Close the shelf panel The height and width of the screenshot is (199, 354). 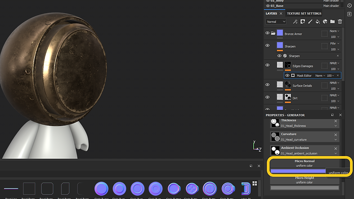click(259, 166)
